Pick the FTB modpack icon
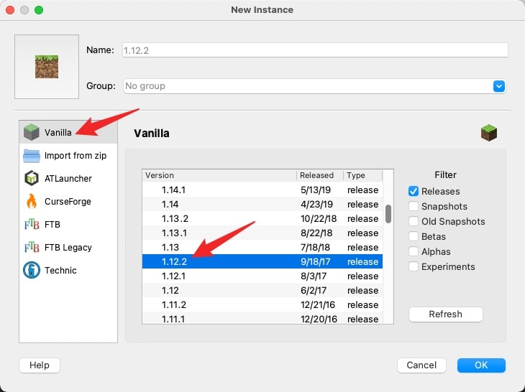Screen dimensions: 525x392 [32, 224]
